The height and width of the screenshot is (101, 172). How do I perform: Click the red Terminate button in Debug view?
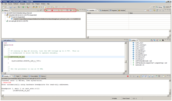[52, 10]
